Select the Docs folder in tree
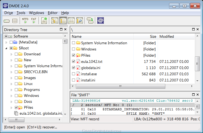Viewport: 203px width, 133px height. tap(28, 101)
